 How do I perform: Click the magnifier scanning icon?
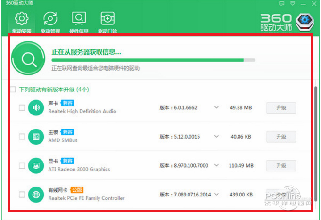coord(28,58)
